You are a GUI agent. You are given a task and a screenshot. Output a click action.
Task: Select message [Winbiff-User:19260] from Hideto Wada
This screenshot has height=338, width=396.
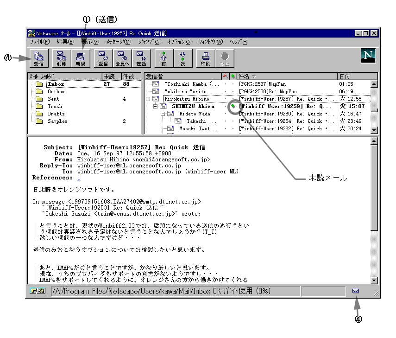[287, 114]
